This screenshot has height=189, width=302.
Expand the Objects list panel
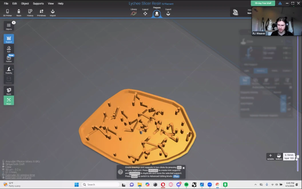(x=9, y=26)
